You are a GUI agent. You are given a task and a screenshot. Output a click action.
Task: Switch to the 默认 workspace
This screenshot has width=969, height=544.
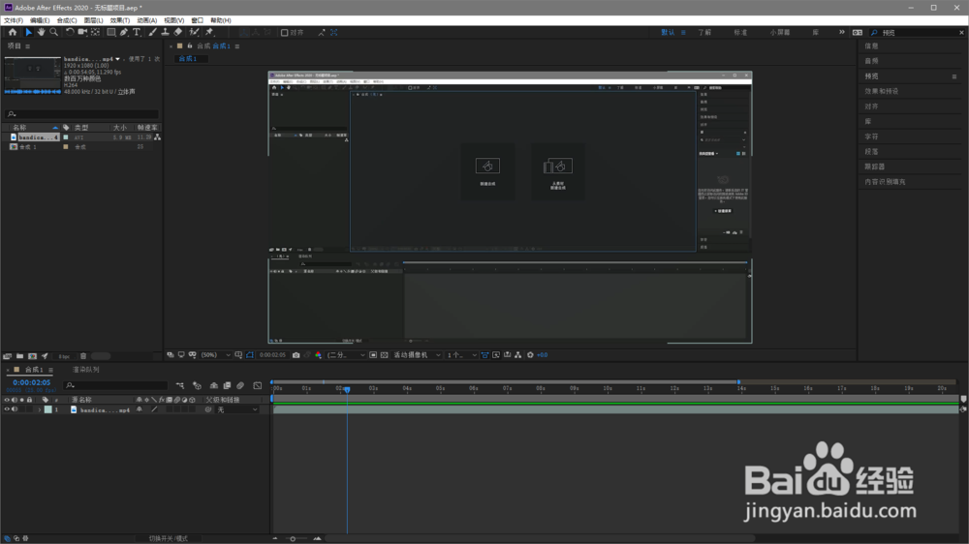point(668,32)
